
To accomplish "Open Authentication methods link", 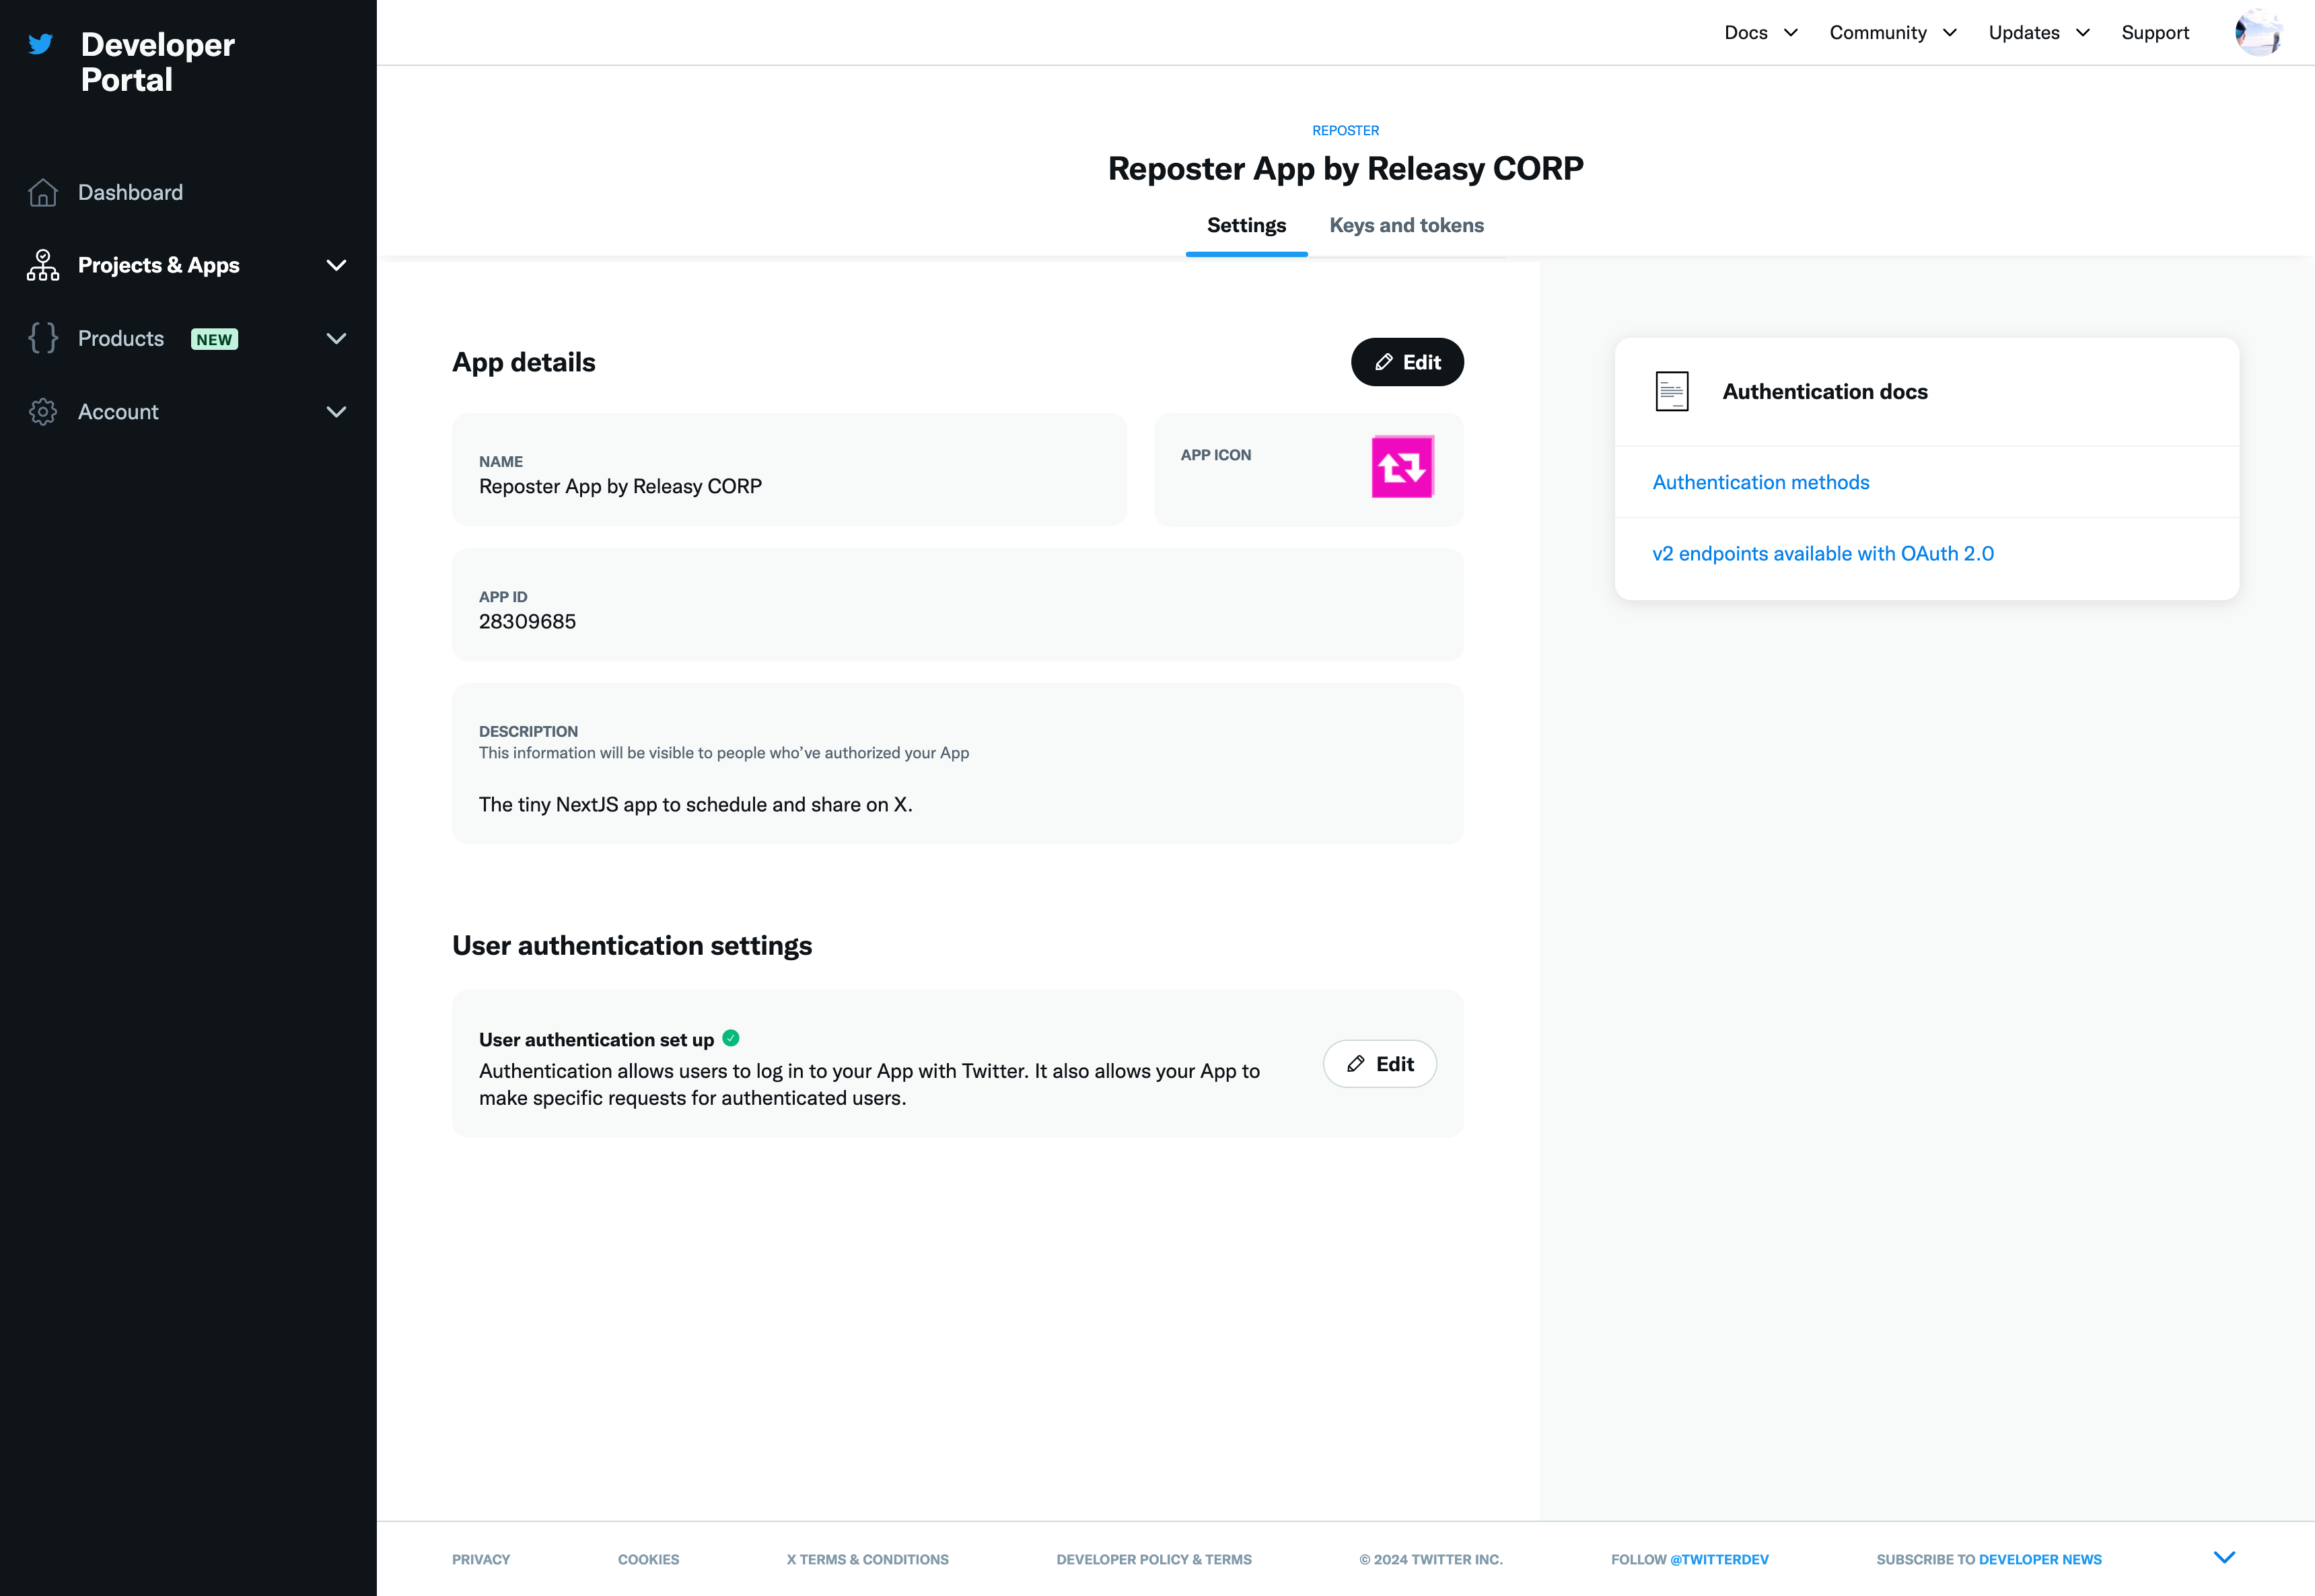I will 1760,482.
